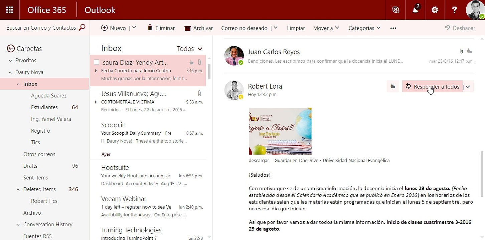Screen dimensions: 485x240
Task: Expand the CORTOMETRAJE VICTIMA conversation triangle
Action: [96, 102]
